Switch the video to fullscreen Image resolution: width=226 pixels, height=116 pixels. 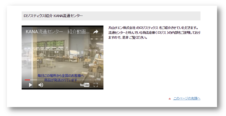click(96, 85)
